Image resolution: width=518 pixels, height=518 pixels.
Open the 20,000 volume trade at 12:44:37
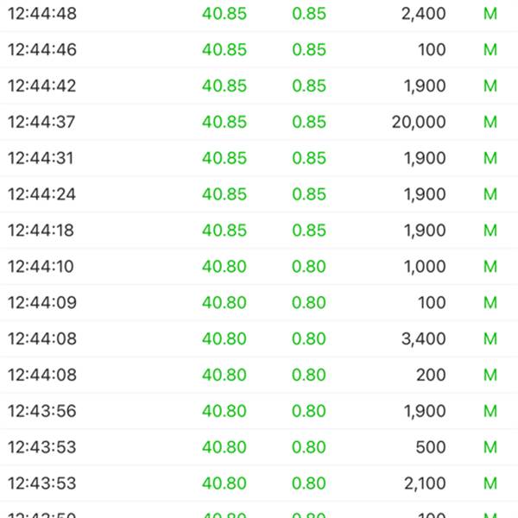[x=259, y=122]
